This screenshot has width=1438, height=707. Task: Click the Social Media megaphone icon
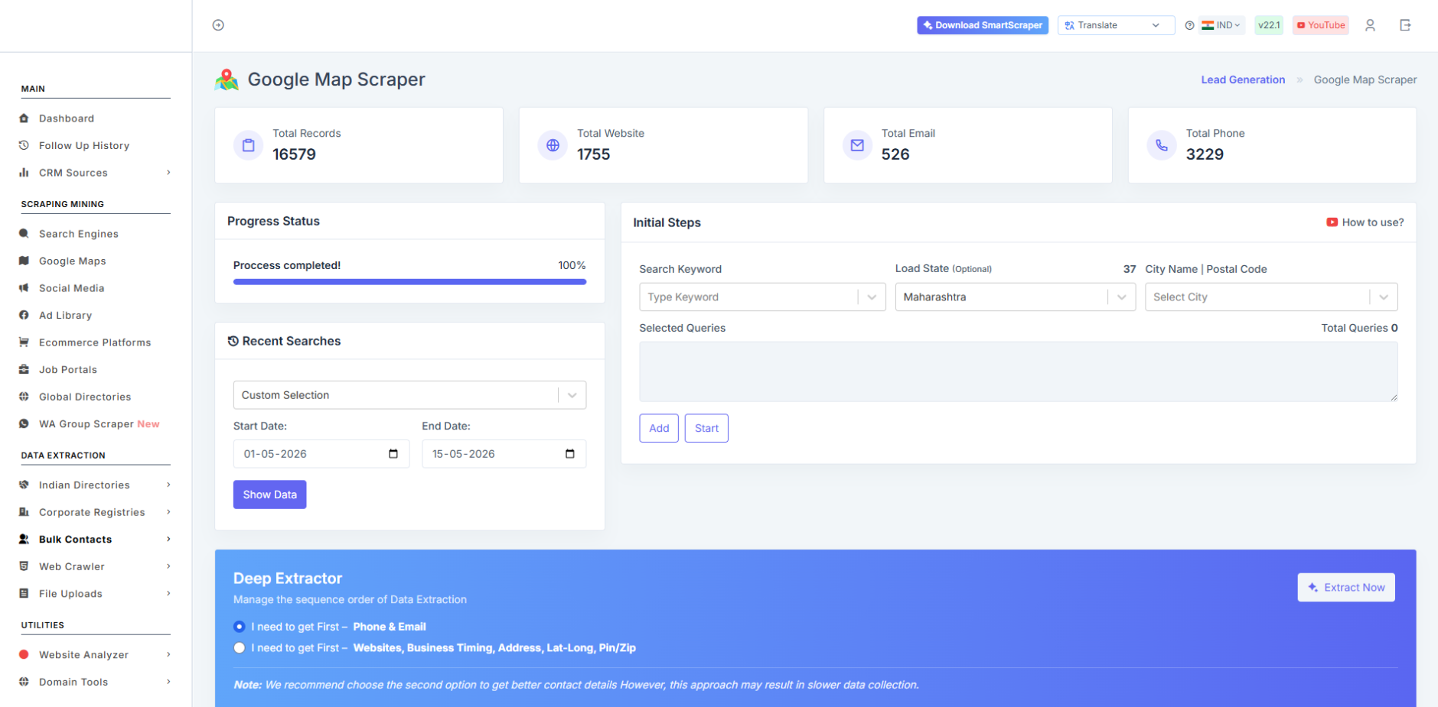tap(24, 288)
